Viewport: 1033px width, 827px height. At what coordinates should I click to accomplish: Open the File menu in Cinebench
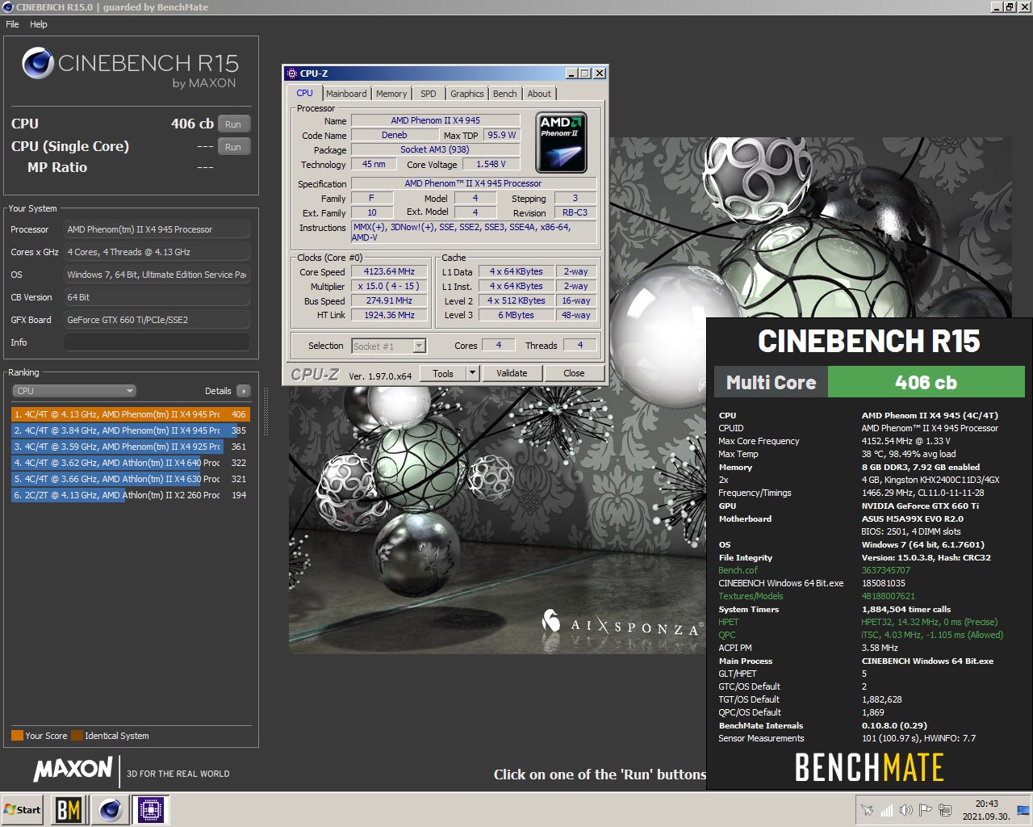coord(12,24)
